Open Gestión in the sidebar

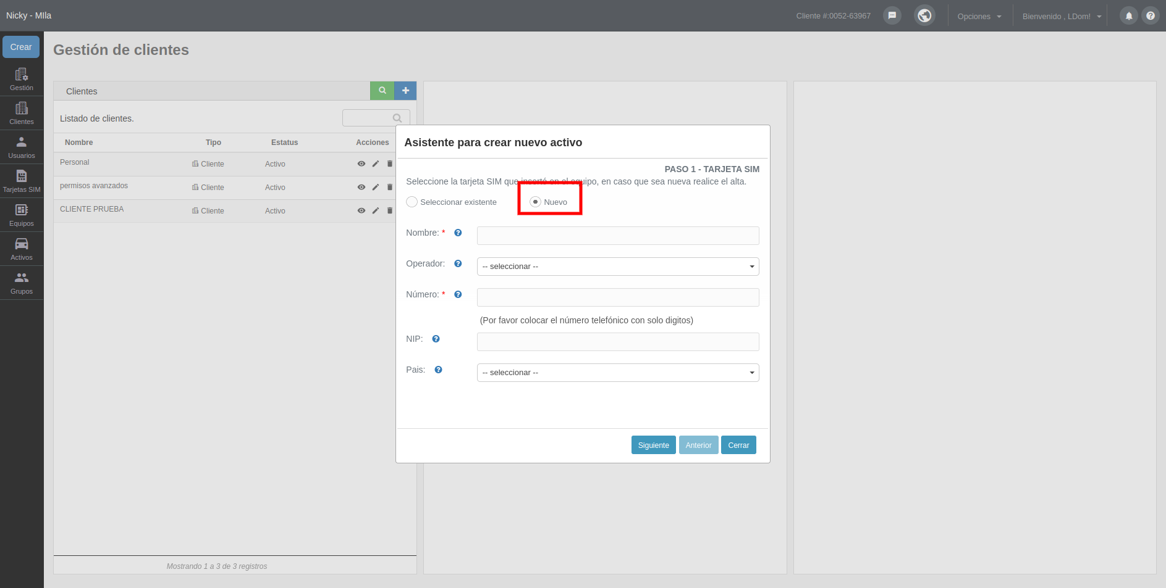(22, 80)
